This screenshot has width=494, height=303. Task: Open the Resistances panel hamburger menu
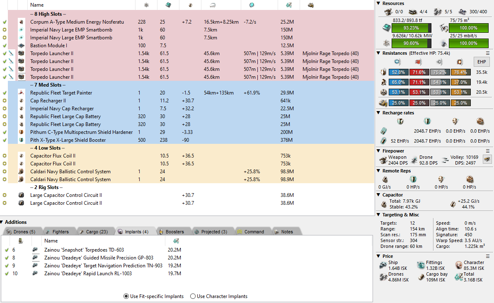(488, 53)
